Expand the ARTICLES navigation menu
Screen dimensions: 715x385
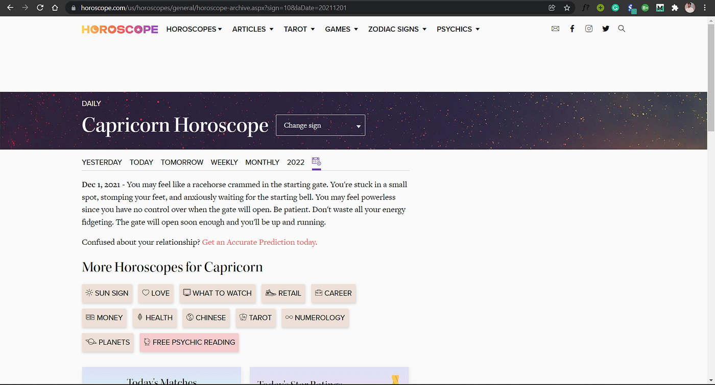(x=253, y=29)
